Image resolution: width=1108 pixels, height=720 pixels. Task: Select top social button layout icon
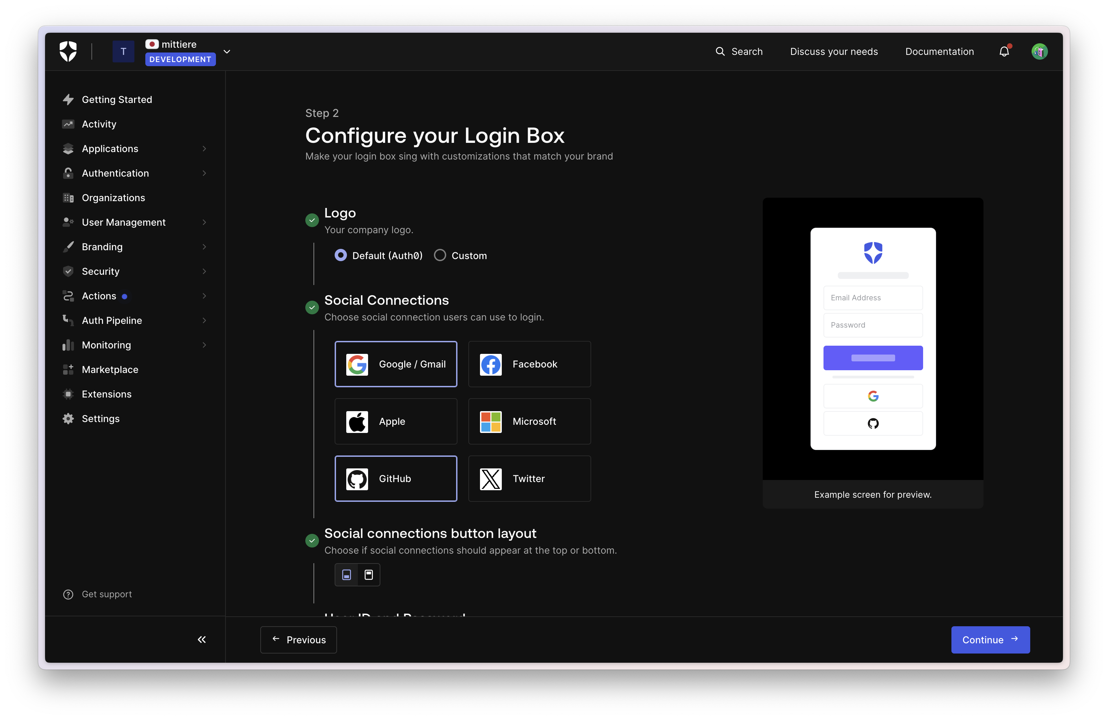369,575
